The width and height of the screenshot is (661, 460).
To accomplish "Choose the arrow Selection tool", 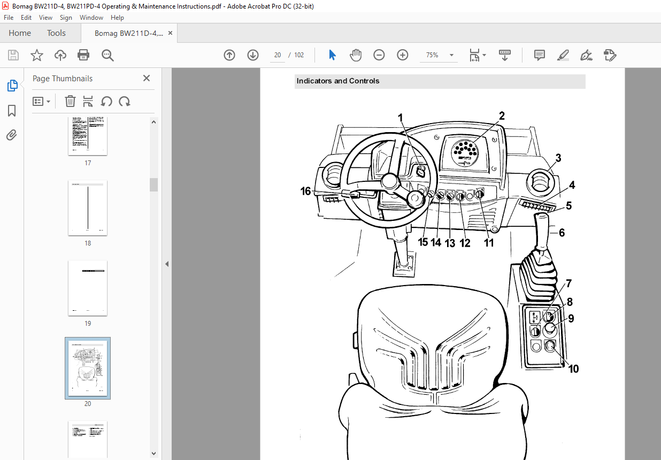I will point(332,55).
